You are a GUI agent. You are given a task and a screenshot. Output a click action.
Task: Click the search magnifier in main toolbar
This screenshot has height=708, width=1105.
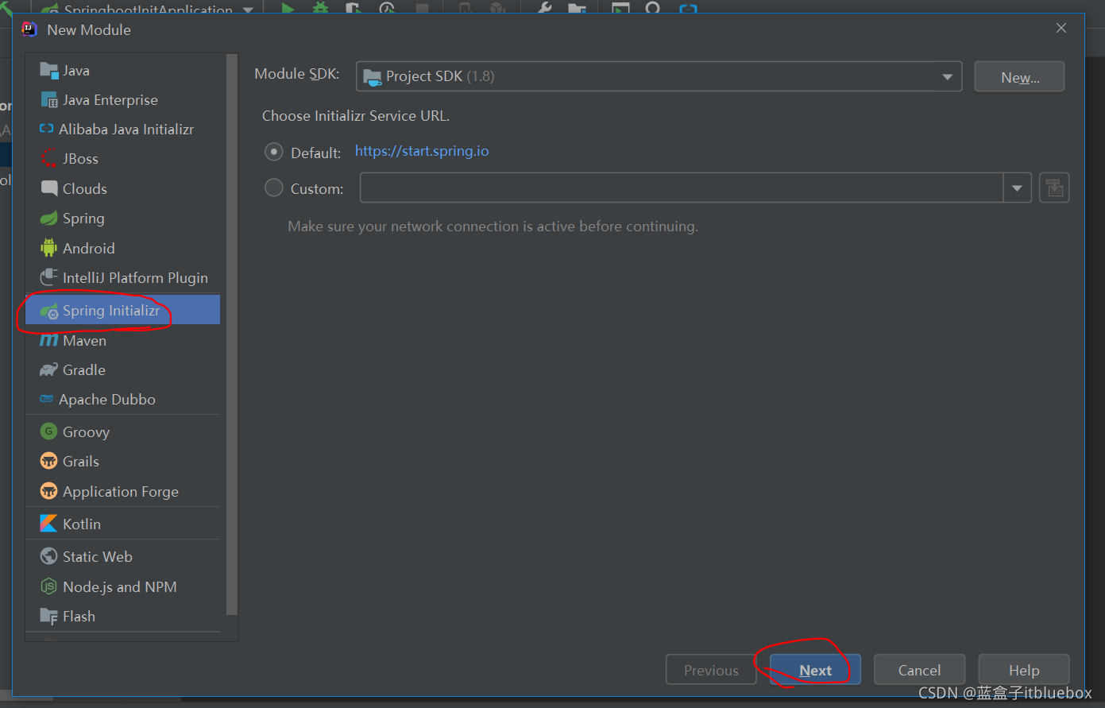click(653, 8)
